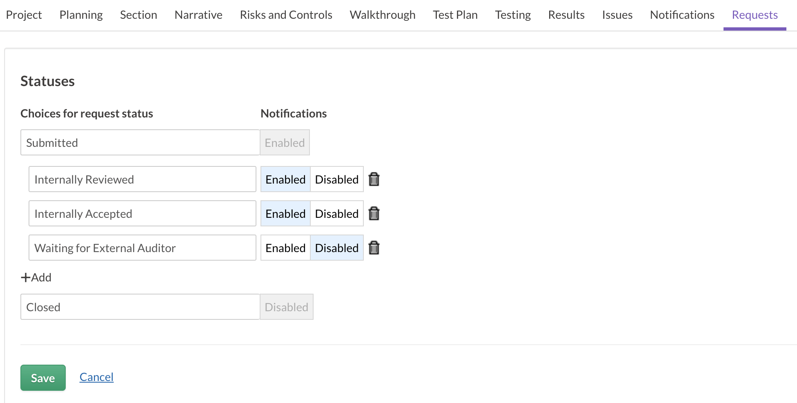797x403 pixels.
Task: Delete the Internally Reviewed status row
Action: pos(374,179)
